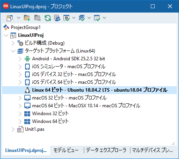Click the Linux penguin icon
This screenshot has height=159, width=179.
coord(27,90)
